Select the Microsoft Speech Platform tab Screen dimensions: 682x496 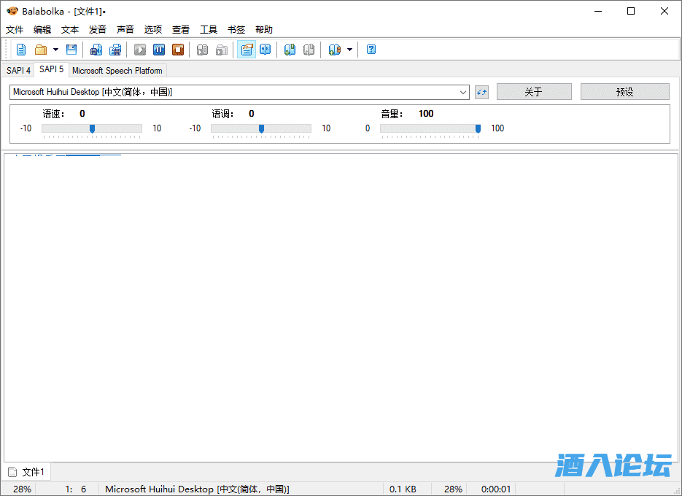(x=117, y=71)
